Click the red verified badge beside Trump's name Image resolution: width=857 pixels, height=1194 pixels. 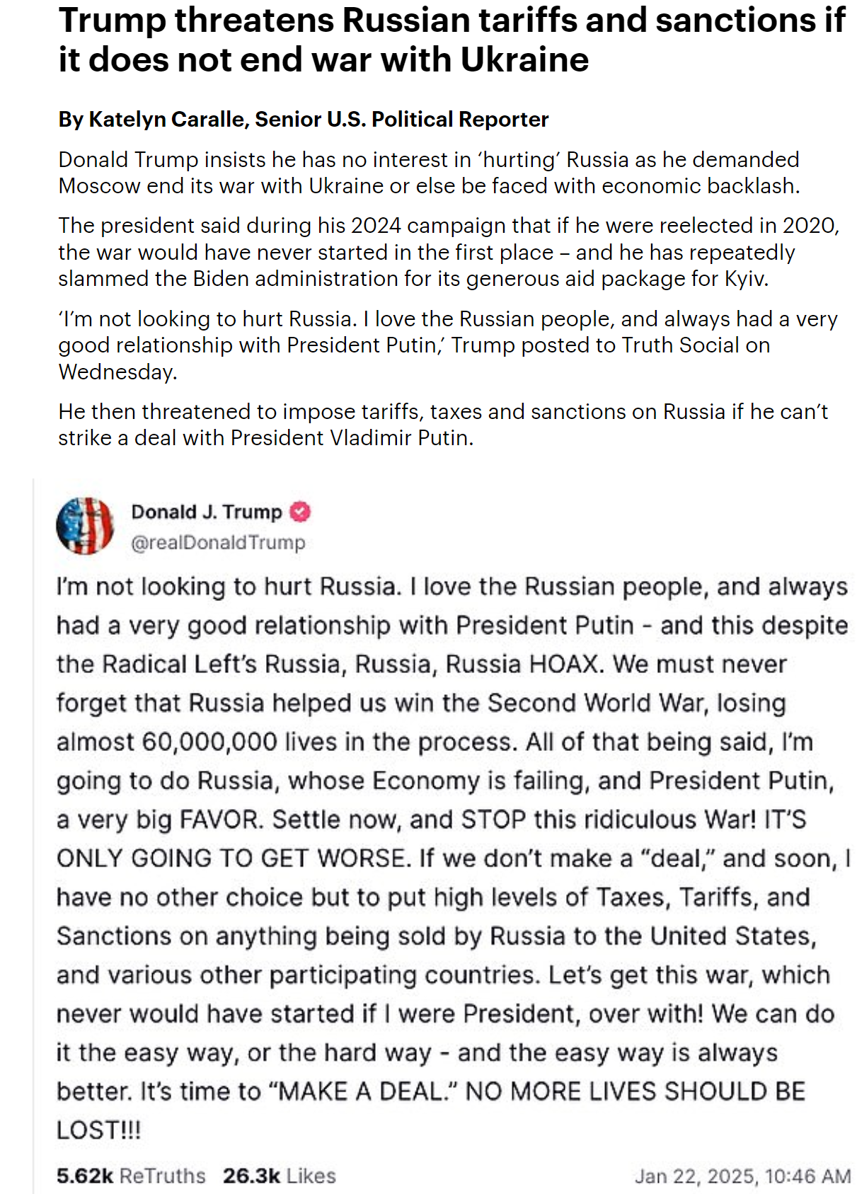coord(300,512)
